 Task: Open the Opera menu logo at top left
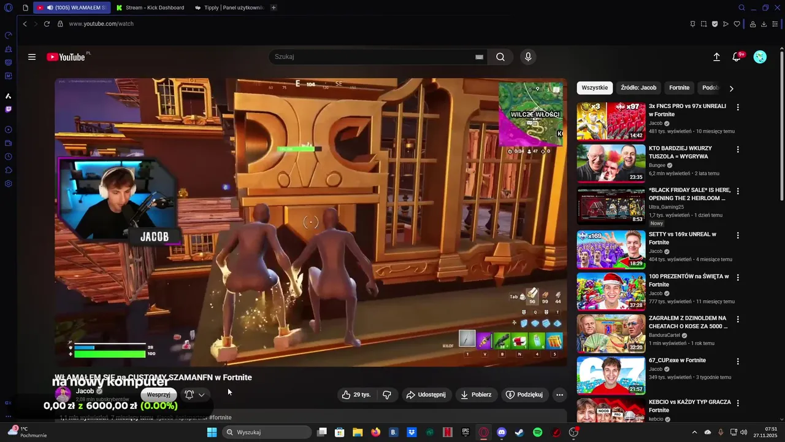click(x=9, y=8)
